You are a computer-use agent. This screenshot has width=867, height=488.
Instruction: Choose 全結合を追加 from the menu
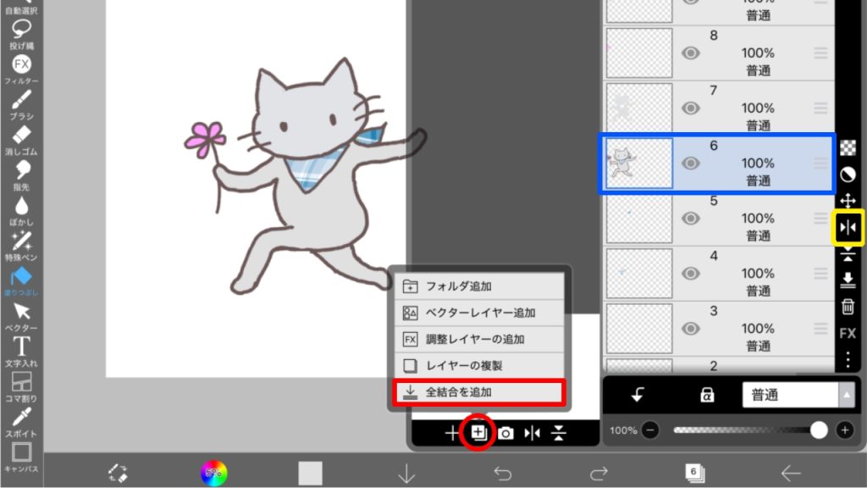tap(478, 392)
